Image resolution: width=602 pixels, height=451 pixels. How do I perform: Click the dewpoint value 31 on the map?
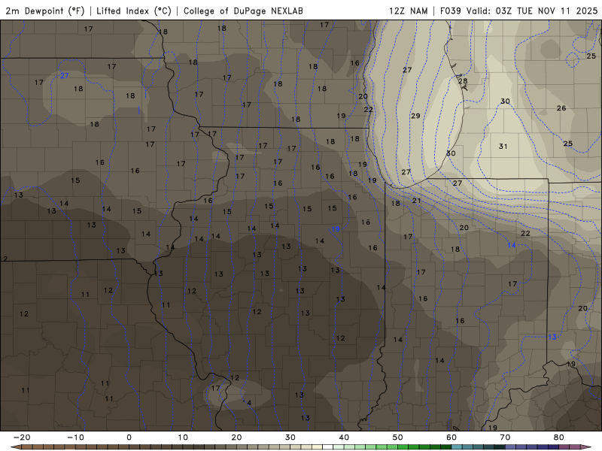click(503, 146)
